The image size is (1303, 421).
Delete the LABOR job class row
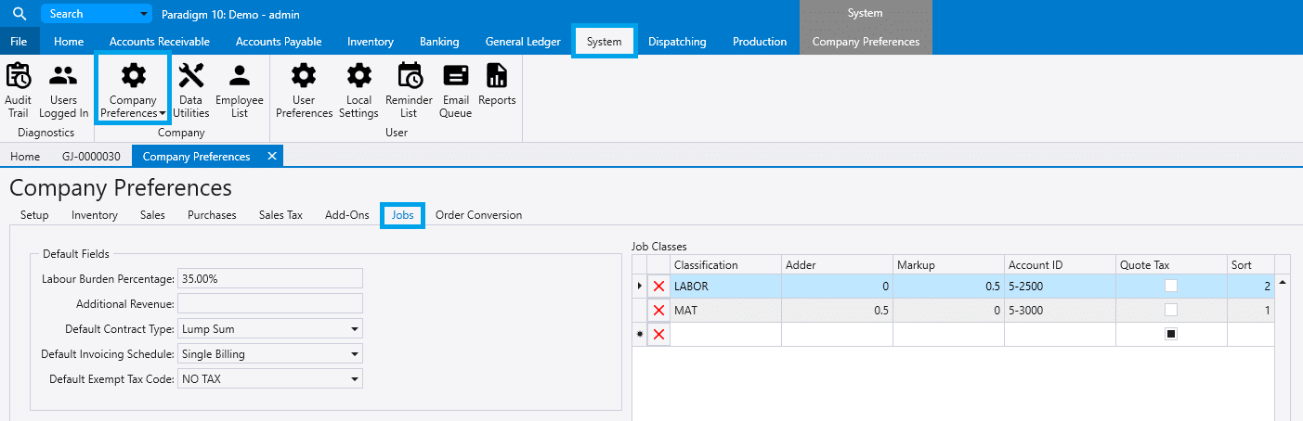click(659, 287)
